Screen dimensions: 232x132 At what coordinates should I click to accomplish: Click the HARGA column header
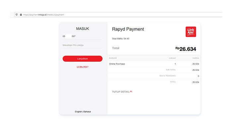[x=196, y=58]
